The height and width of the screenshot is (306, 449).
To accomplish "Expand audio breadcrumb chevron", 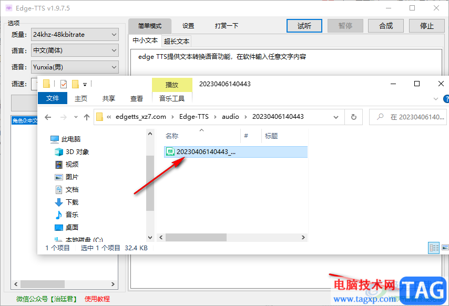I will tap(246, 117).
